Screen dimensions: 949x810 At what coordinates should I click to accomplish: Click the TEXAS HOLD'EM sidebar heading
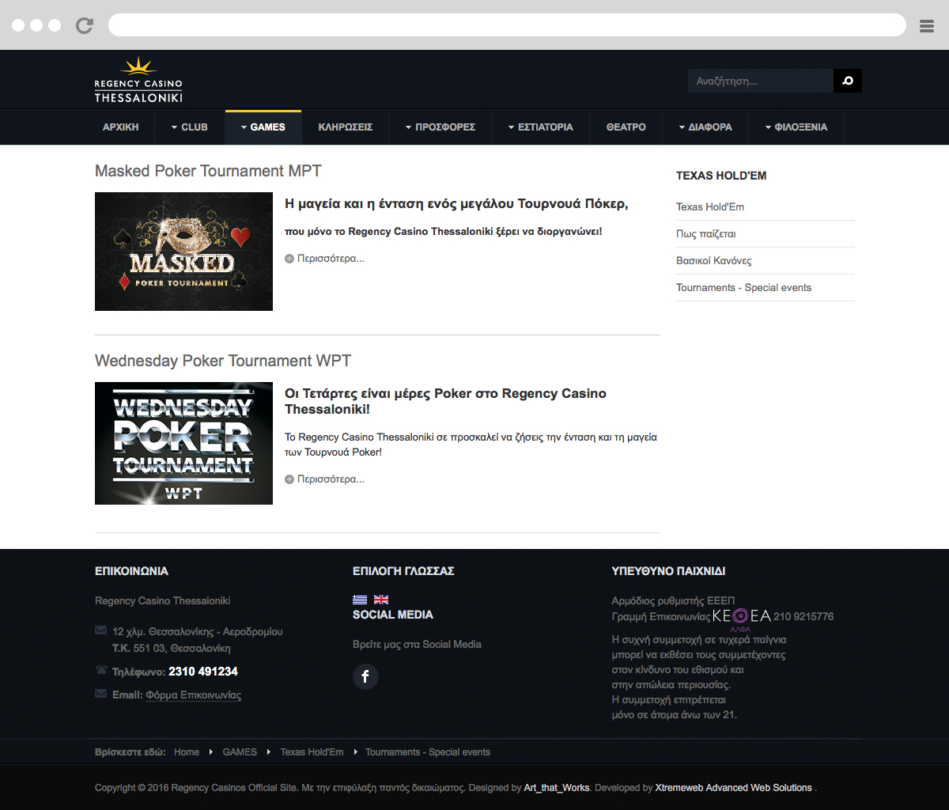pyautogui.click(x=721, y=176)
